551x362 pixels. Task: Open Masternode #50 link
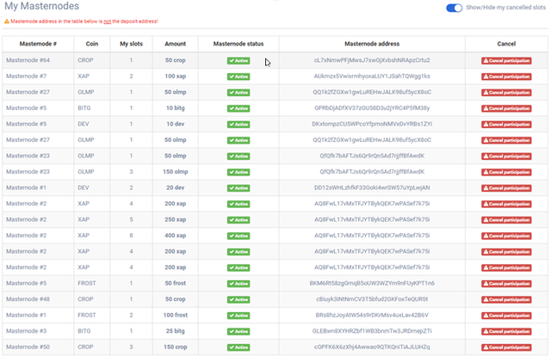coord(28,347)
